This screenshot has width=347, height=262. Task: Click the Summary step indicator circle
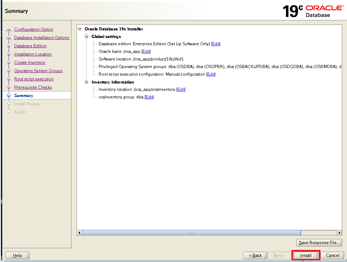pyautogui.click(x=8, y=95)
